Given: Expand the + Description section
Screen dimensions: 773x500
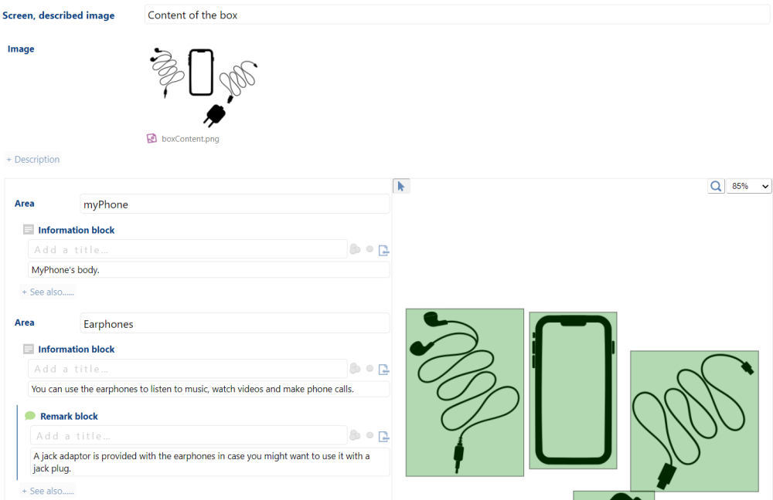Looking at the screenshot, I should pos(33,160).
